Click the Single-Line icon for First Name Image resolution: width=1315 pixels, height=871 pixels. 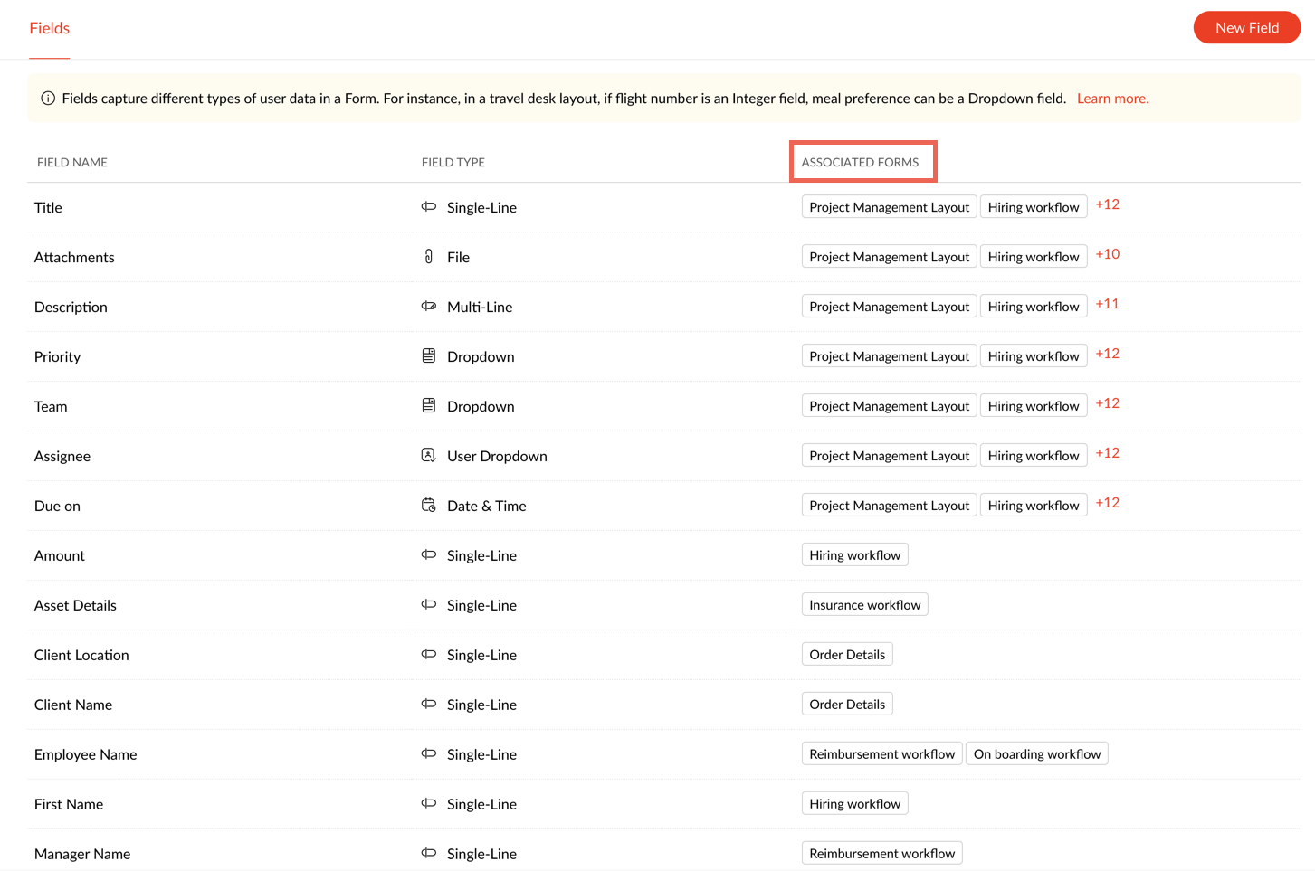[429, 804]
